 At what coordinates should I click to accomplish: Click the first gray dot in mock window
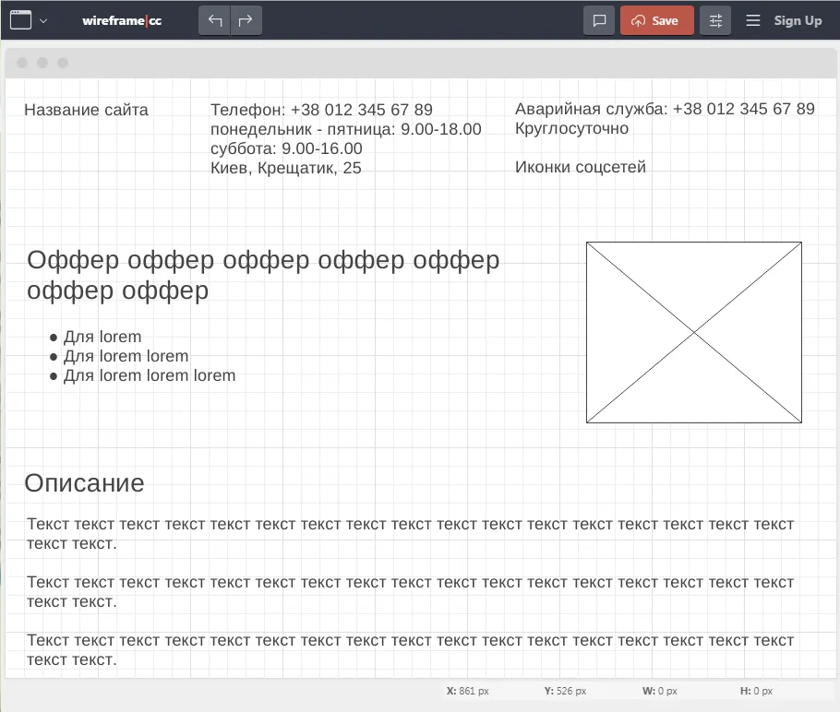coord(22,63)
